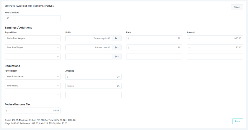Edit the Retirement percent field
The image size is (248, 130).
tap(94, 86)
